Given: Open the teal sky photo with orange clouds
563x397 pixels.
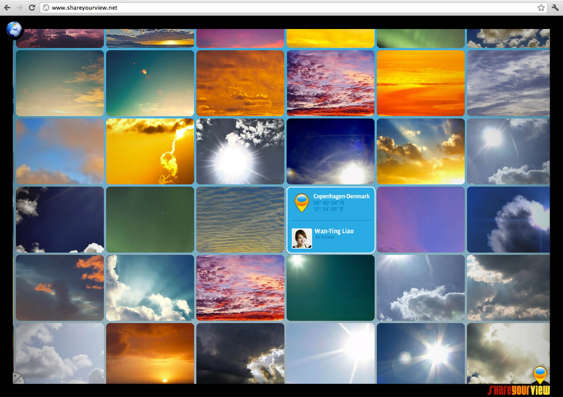Looking at the screenshot, I should [60, 83].
